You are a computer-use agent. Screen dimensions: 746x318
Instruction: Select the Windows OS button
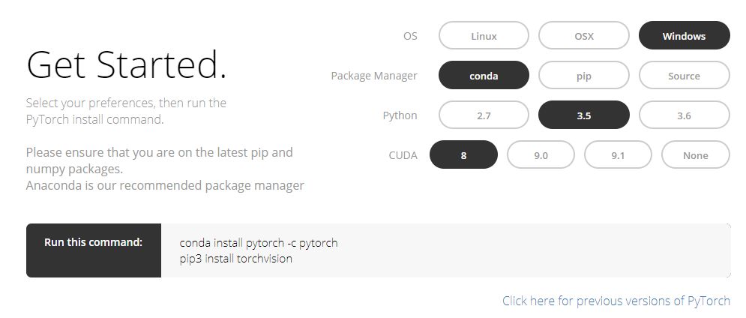tap(684, 36)
